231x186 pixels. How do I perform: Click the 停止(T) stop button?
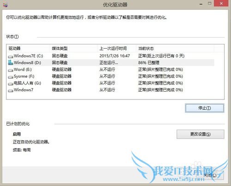pos(205,108)
